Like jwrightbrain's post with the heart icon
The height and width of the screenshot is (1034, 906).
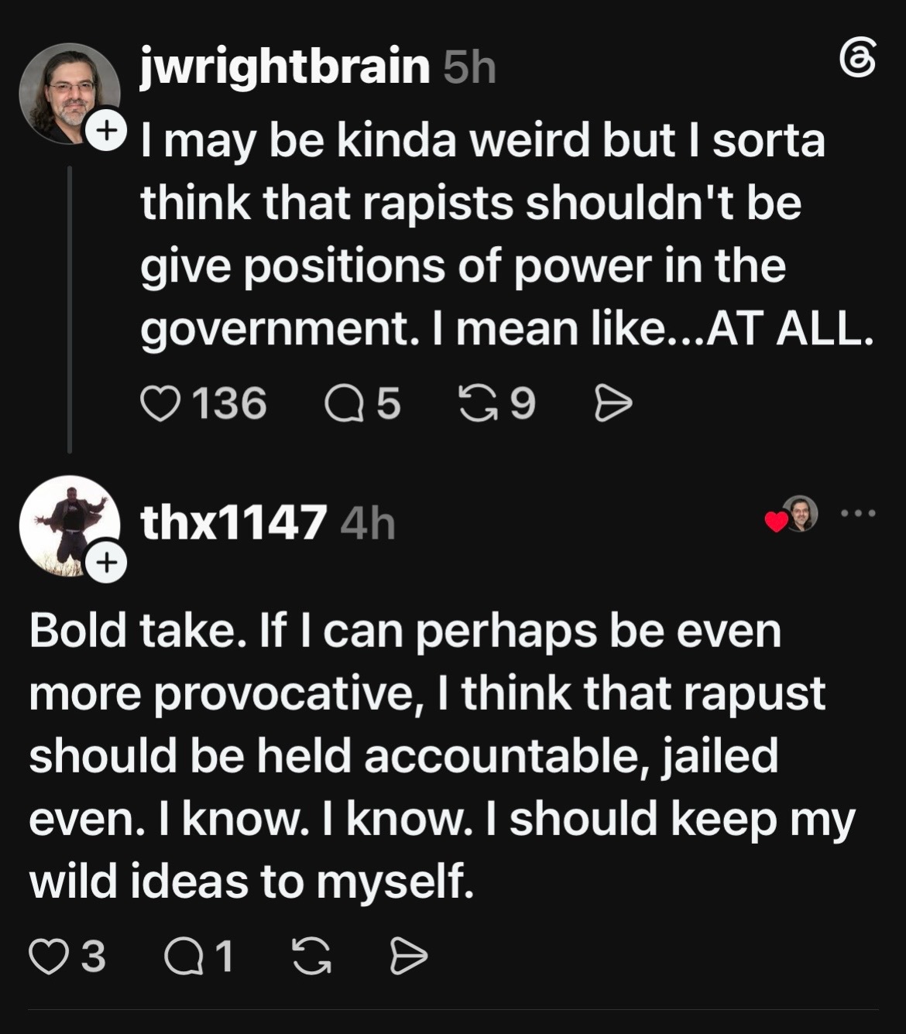pyautogui.click(x=160, y=404)
